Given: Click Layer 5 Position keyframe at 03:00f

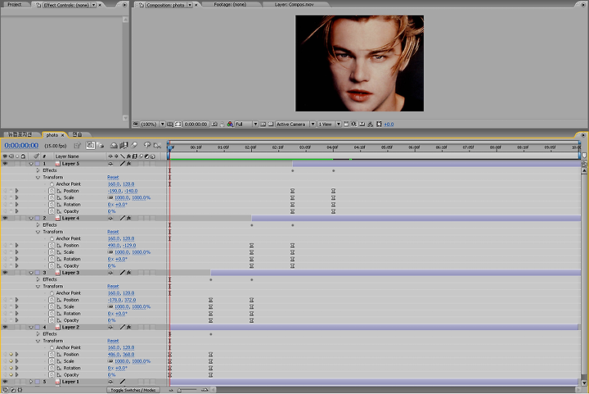Looking at the screenshot, I should coord(293,191).
